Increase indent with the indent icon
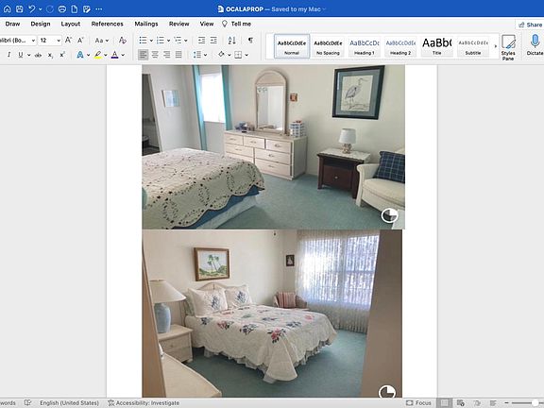 (213, 41)
